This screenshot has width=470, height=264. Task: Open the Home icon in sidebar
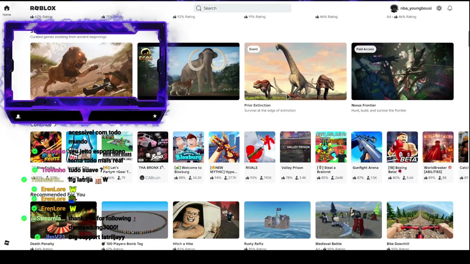7,8
